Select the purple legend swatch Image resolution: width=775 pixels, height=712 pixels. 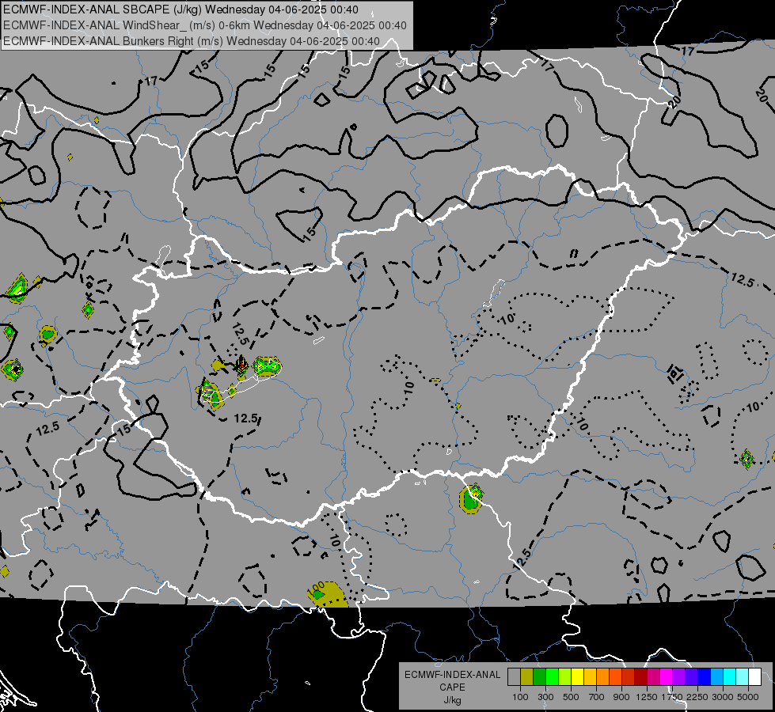click(x=678, y=676)
